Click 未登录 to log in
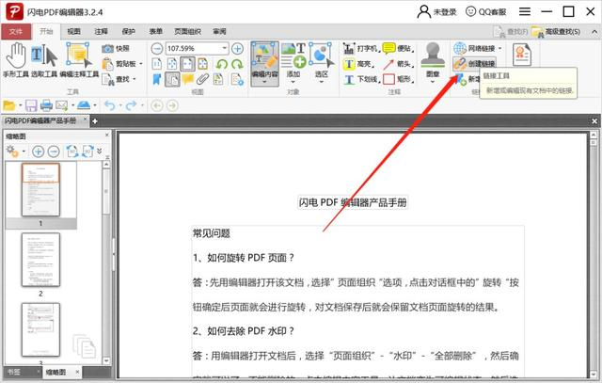Image resolution: width=602 pixels, height=383 pixels. (x=436, y=12)
